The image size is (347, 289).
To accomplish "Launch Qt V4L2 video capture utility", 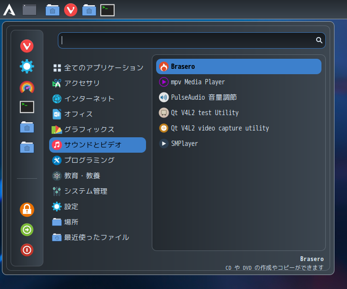I will tap(239, 128).
